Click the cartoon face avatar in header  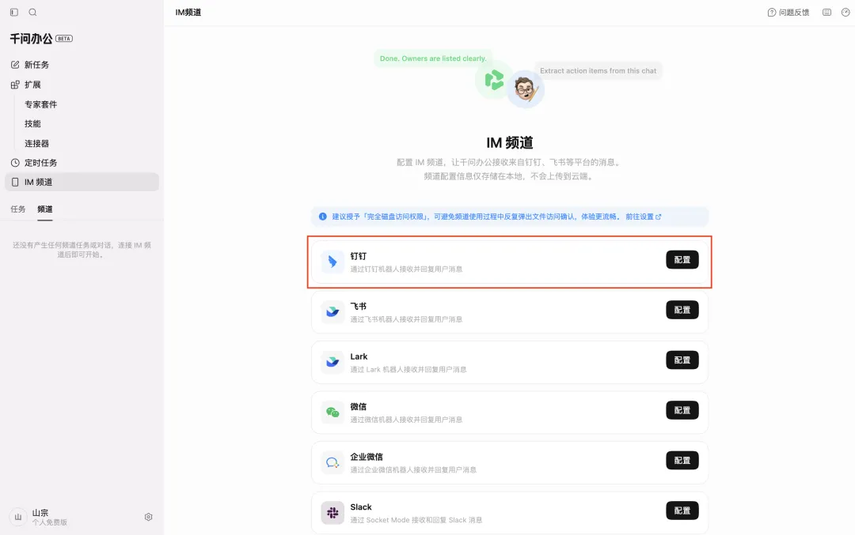[x=525, y=89]
